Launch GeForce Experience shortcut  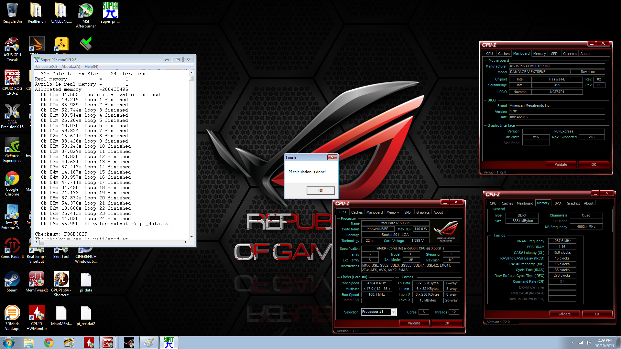tap(12, 150)
